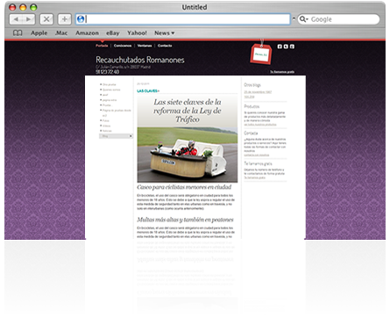
Task: Open the 25 de noviembre 1967 blog link
Action: (258, 92)
